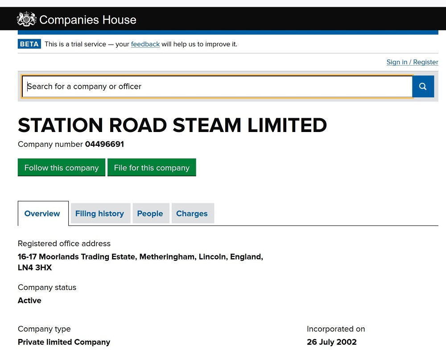Click the Active company status value
446x355 pixels.
pos(29,301)
